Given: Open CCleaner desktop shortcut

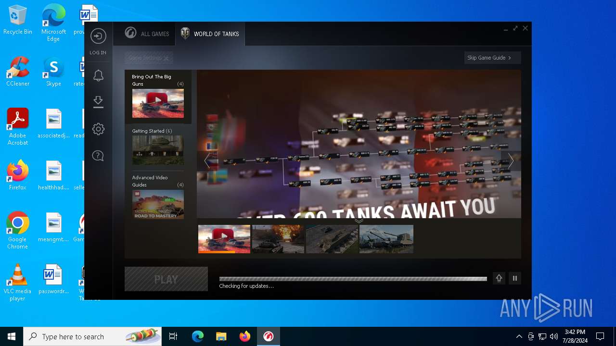Looking at the screenshot, I should pyautogui.click(x=18, y=72).
